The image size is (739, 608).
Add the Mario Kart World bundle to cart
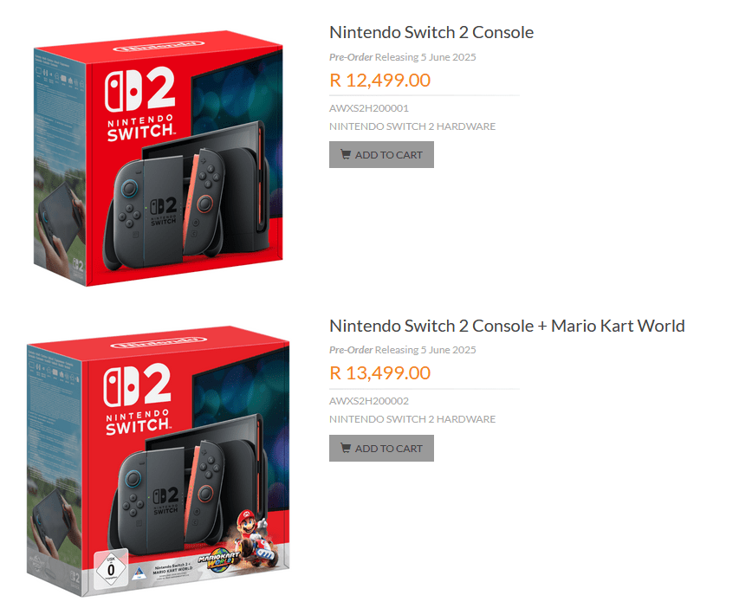tap(381, 448)
